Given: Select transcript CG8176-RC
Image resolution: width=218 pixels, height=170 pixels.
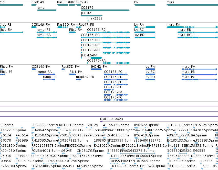Looking at the screenshot, I should [x=108, y=32].
